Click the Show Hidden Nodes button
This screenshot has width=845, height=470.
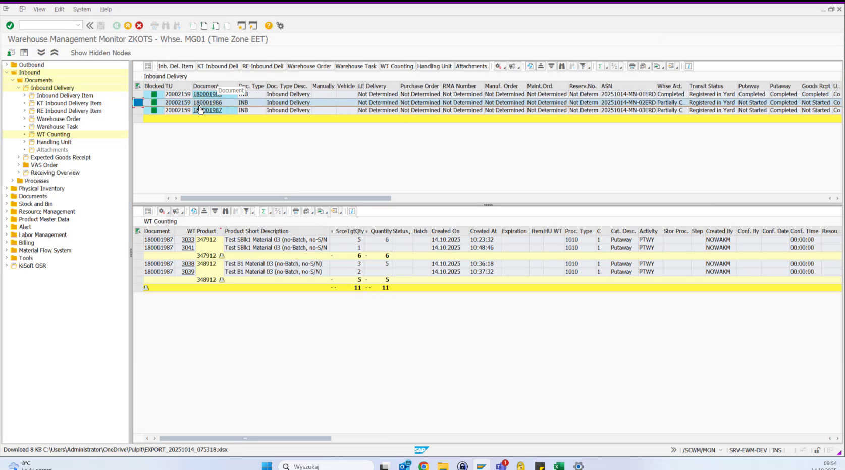point(100,52)
